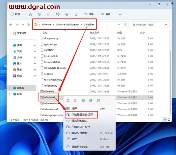
Task: Choose 以管理员身份运行 (Run as administrator)
Action: coord(89,115)
